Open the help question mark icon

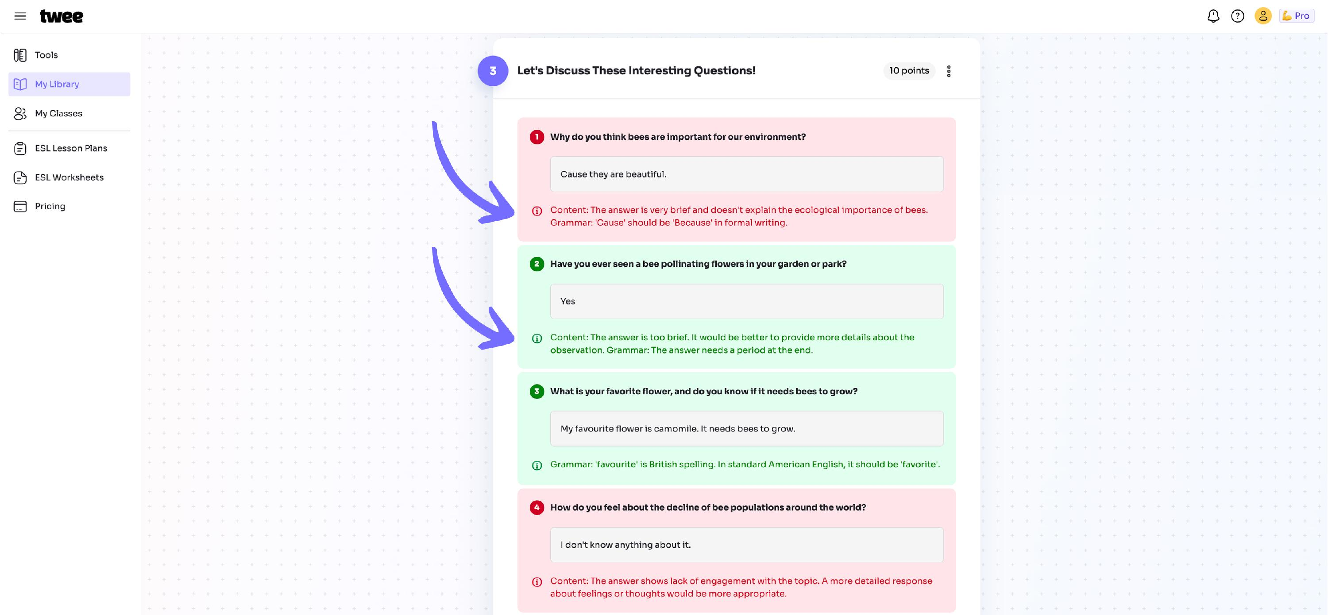tap(1237, 16)
